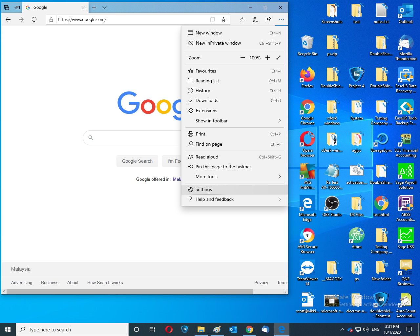Screen dimensions: 420x336
Task: Select Outlook desktop shortcut
Action: click(406, 13)
